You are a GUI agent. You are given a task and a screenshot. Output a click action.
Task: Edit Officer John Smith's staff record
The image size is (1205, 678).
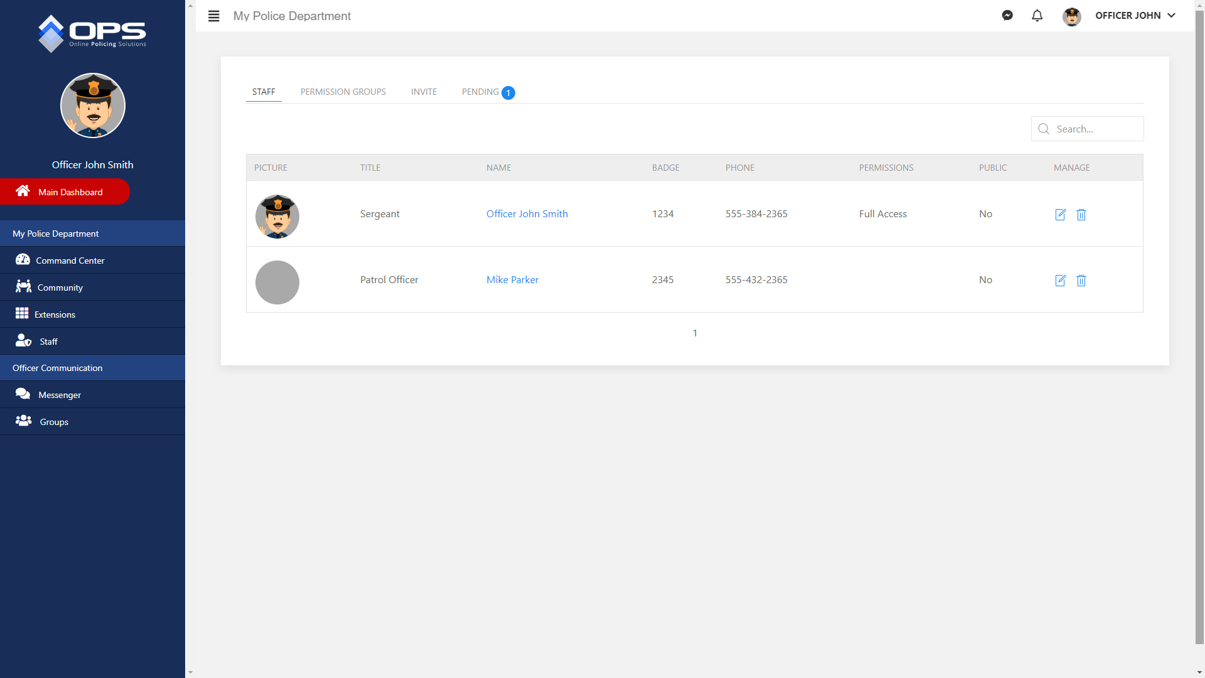(x=1060, y=215)
